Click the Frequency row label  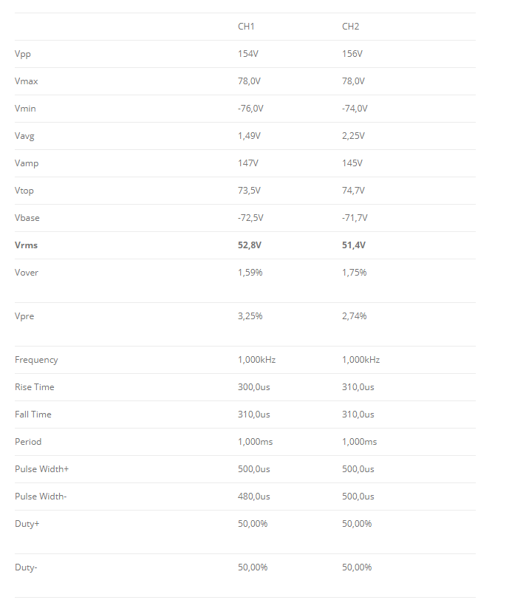coord(36,361)
